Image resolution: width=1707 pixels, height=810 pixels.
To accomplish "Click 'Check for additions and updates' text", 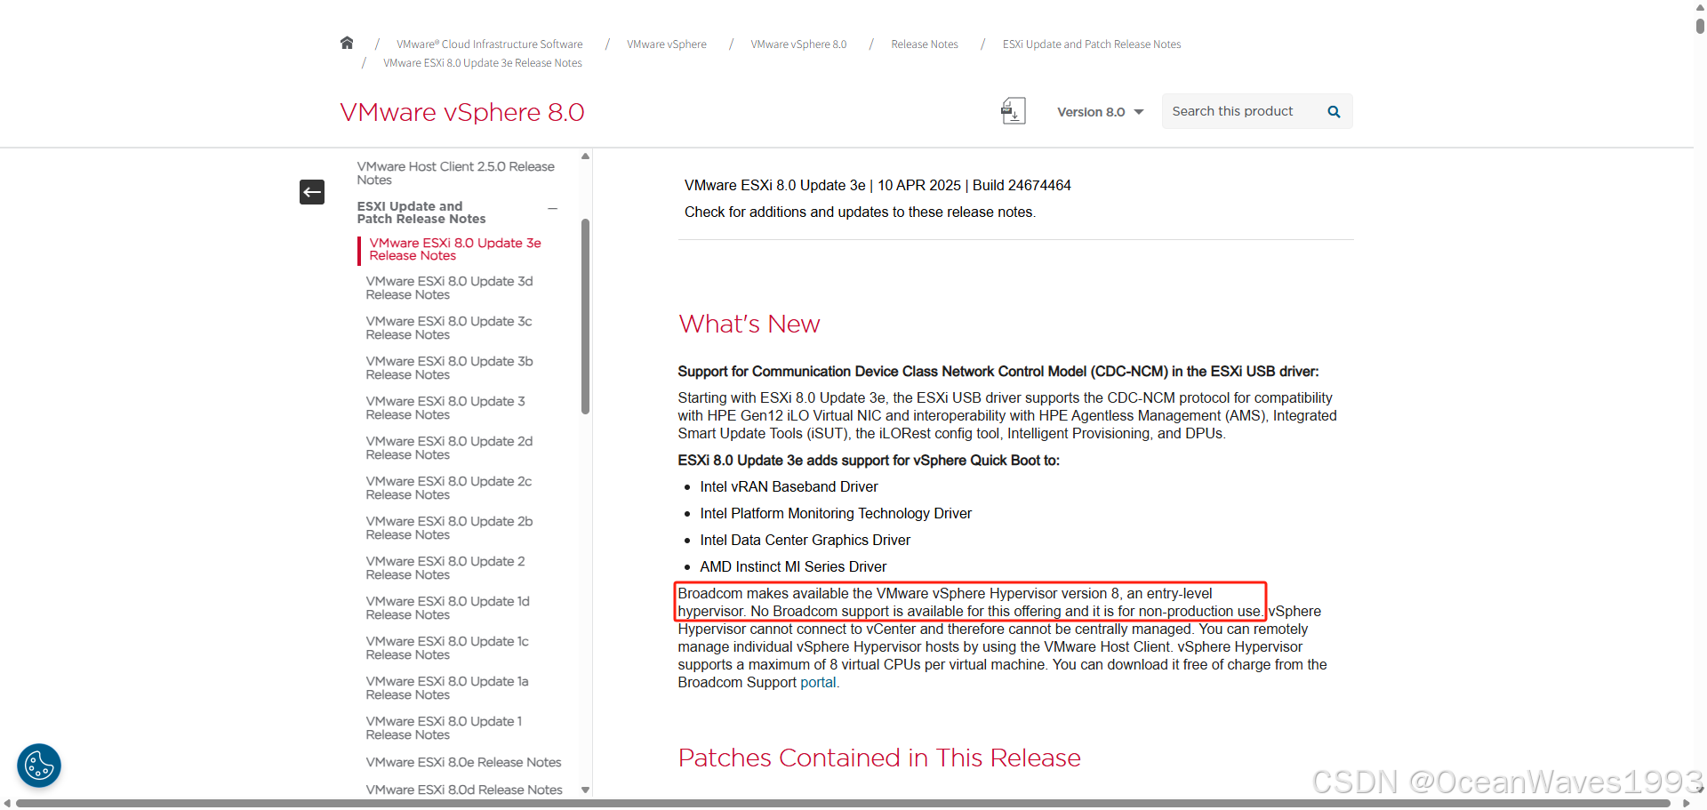I will point(860,213).
